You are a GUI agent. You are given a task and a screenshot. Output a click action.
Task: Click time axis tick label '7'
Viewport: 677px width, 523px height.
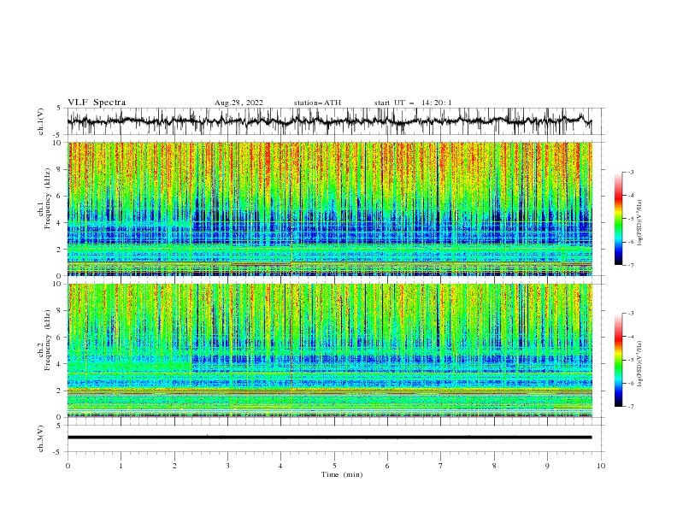click(441, 466)
